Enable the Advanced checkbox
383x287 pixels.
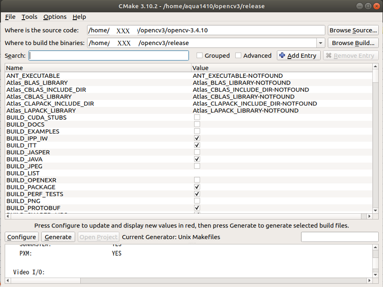pos(238,56)
